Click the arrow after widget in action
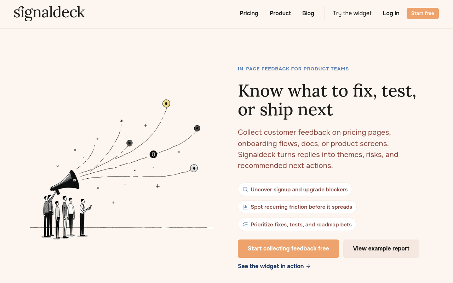The image size is (453, 283). pos(308,266)
